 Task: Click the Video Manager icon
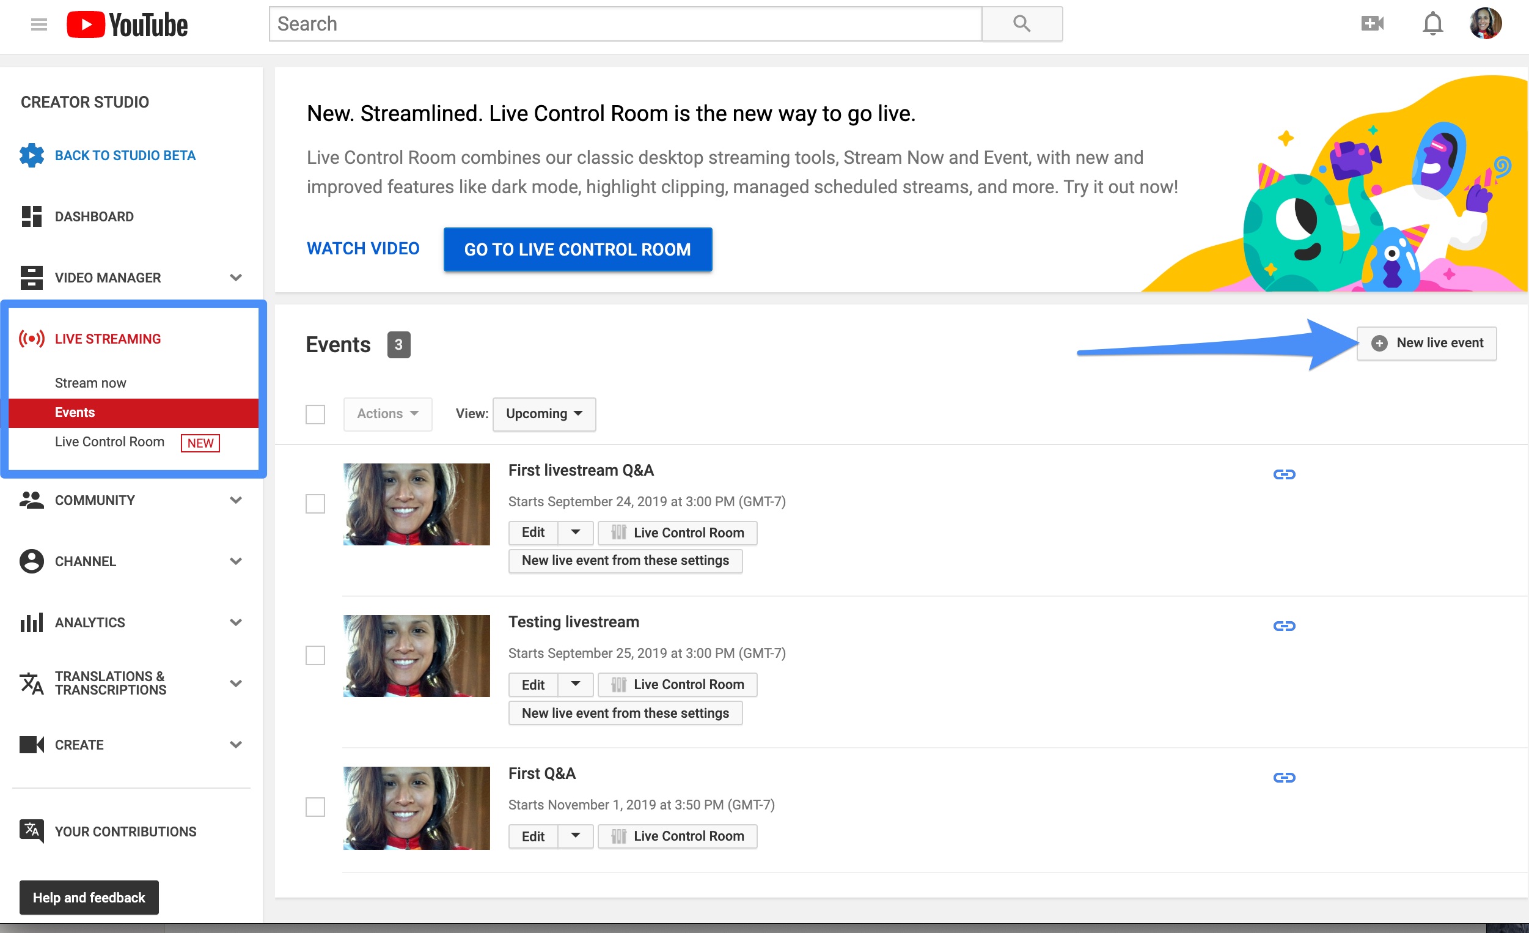(32, 278)
